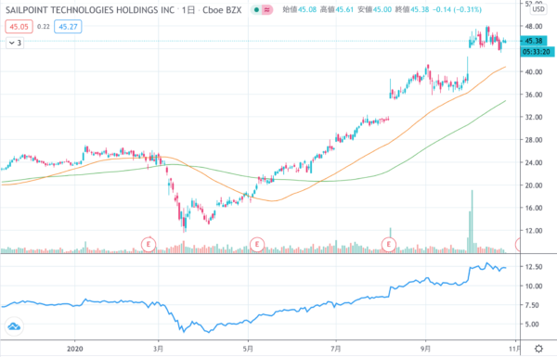Click the 1日 interval label

188,10
